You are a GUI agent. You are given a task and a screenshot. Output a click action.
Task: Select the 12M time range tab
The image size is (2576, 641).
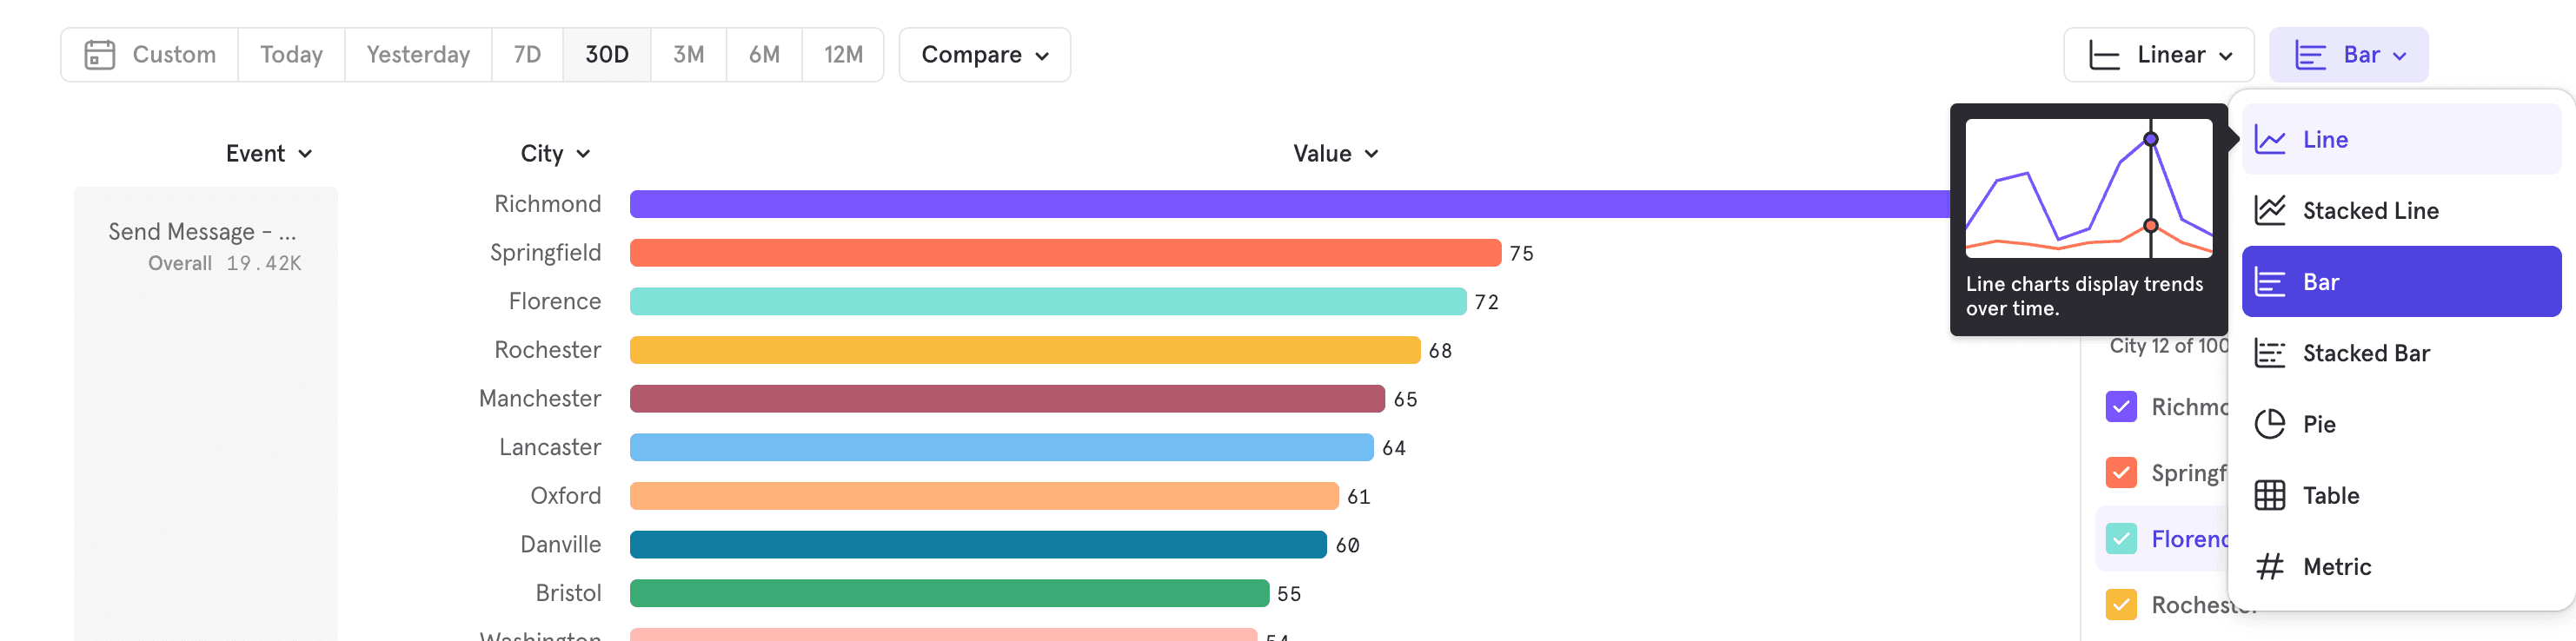(843, 55)
